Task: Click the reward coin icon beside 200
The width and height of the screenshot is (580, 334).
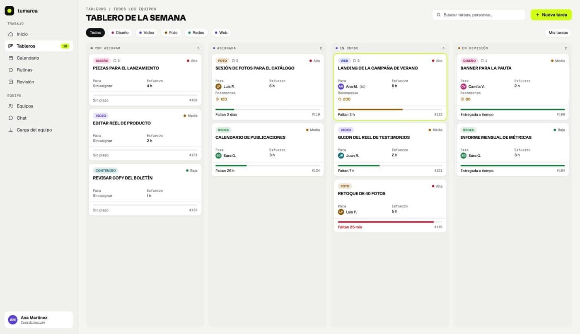Action: pyautogui.click(x=340, y=99)
